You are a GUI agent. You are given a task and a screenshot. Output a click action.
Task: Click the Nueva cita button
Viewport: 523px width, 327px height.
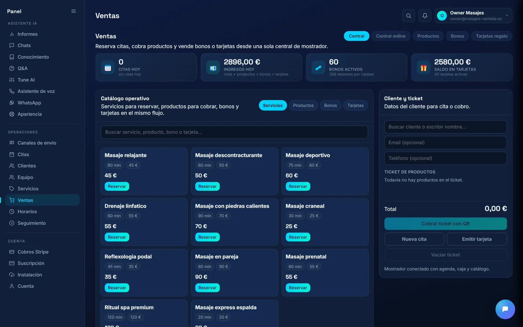[414, 239]
